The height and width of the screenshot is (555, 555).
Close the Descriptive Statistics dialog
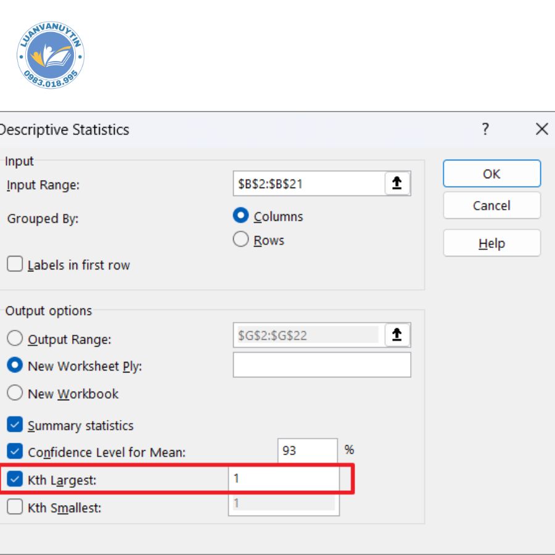[541, 129]
